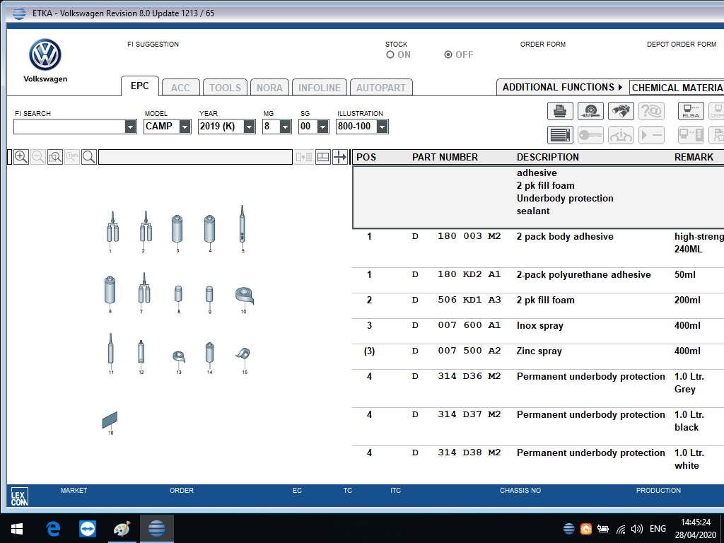
Task: Open TeamViewer from the taskbar
Action: pos(87,529)
